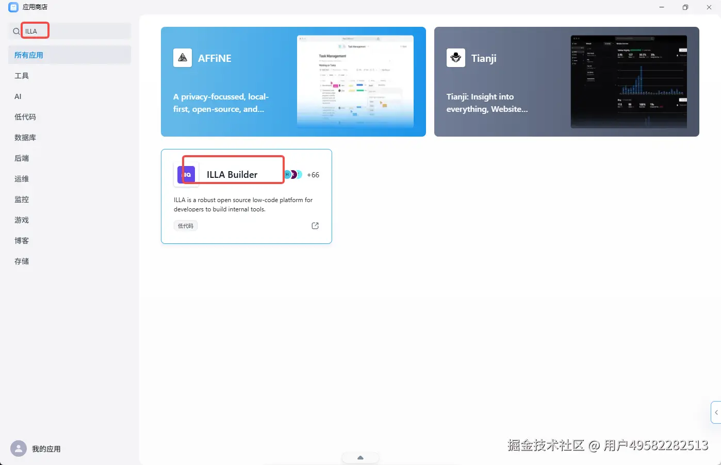Close the 应用商店 window

(x=709, y=7)
